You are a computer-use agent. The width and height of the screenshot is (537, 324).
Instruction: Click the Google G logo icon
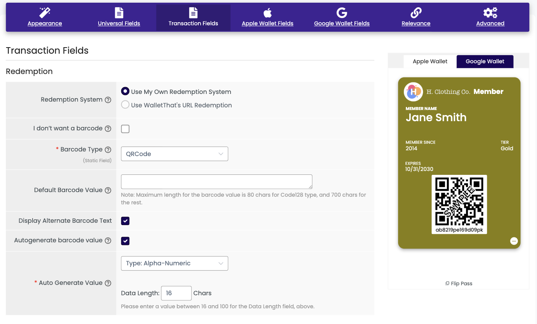[x=342, y=13]
